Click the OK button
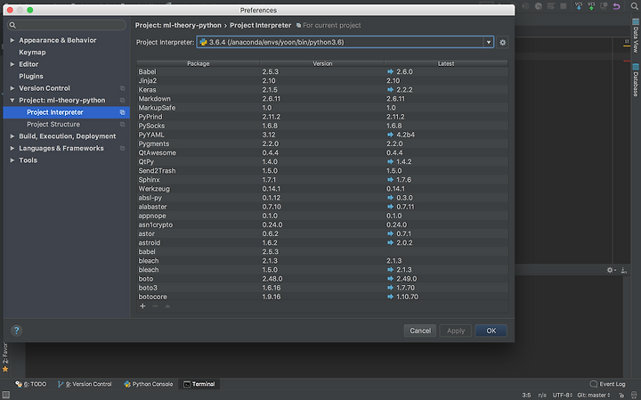 point(491,331)
